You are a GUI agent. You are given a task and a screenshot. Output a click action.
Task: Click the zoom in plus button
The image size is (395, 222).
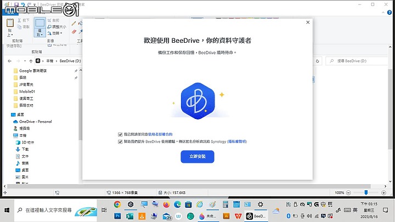[x=383, y=193]
